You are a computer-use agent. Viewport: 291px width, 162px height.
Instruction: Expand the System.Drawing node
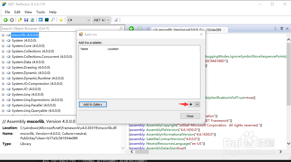pyautogui.click(x=3, y=67)
